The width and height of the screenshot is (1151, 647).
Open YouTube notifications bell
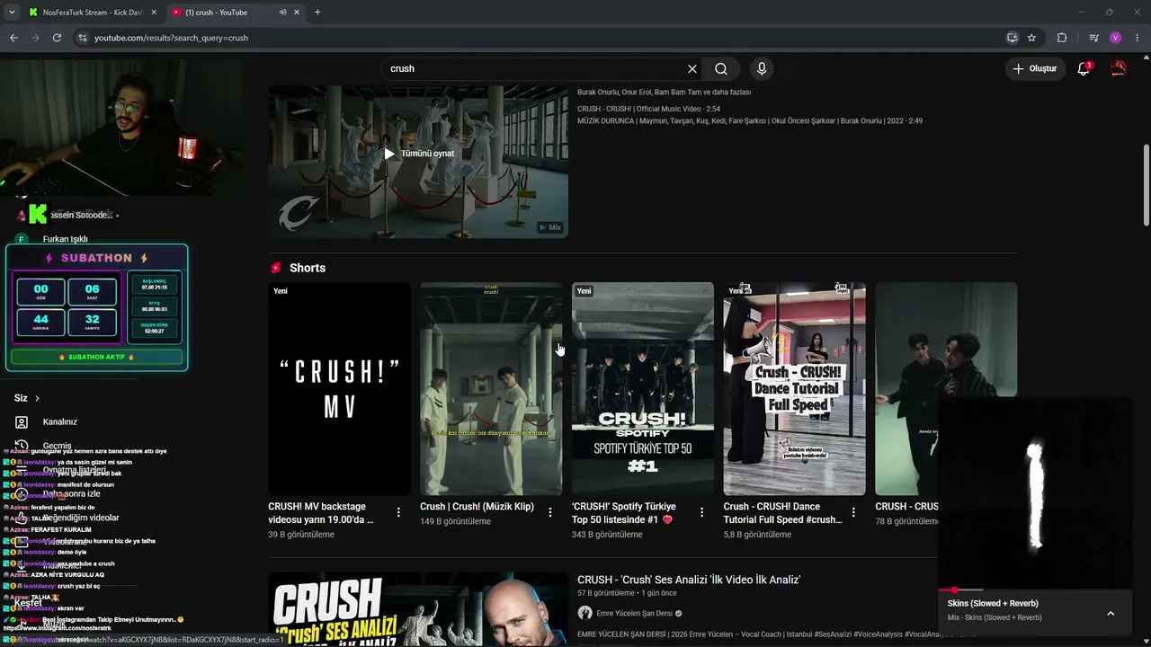click(x=1084, y=68)
